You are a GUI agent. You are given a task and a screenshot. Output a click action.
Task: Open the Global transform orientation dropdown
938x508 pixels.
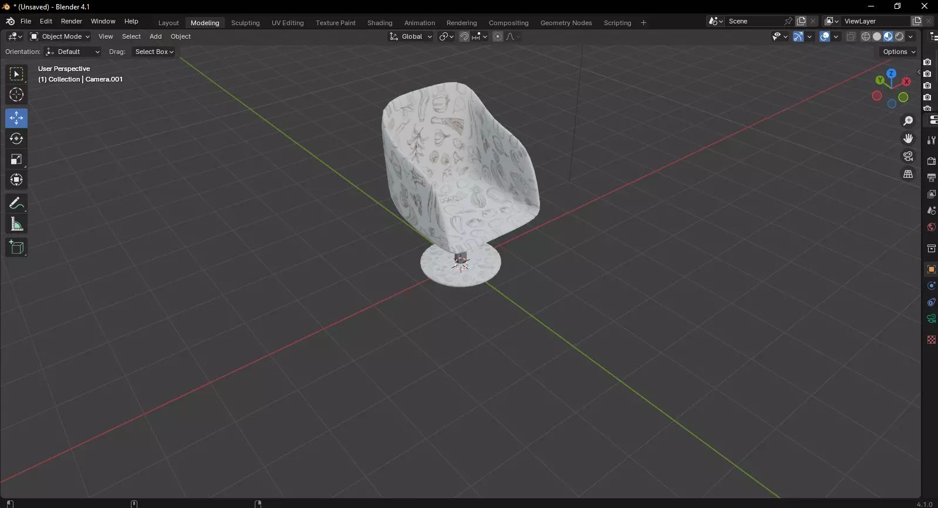pos(411,36)
